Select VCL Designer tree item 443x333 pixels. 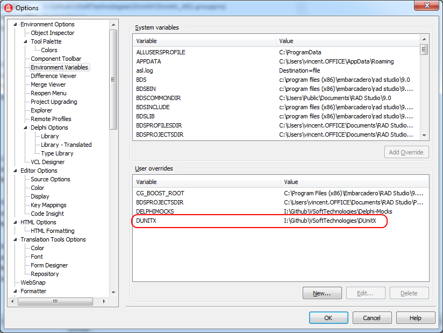[47, 162]
